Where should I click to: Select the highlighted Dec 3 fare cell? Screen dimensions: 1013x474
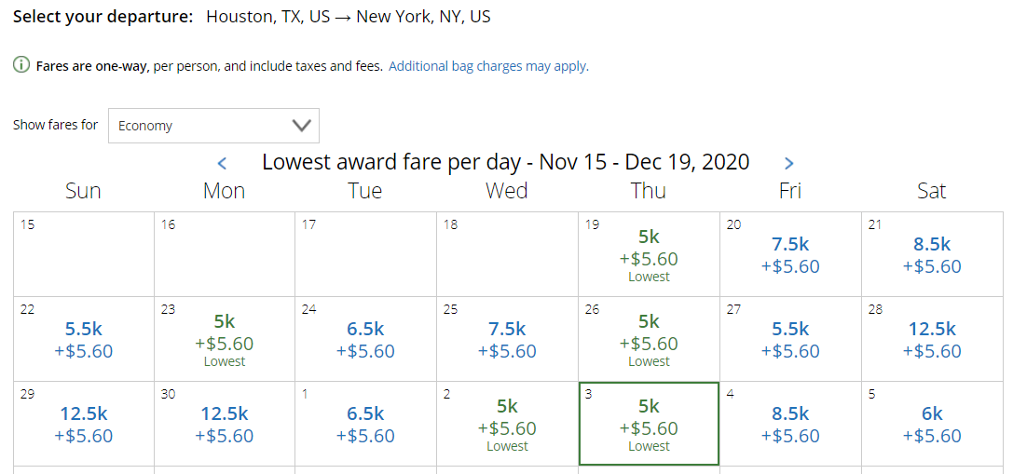click(x=649, y=424)
